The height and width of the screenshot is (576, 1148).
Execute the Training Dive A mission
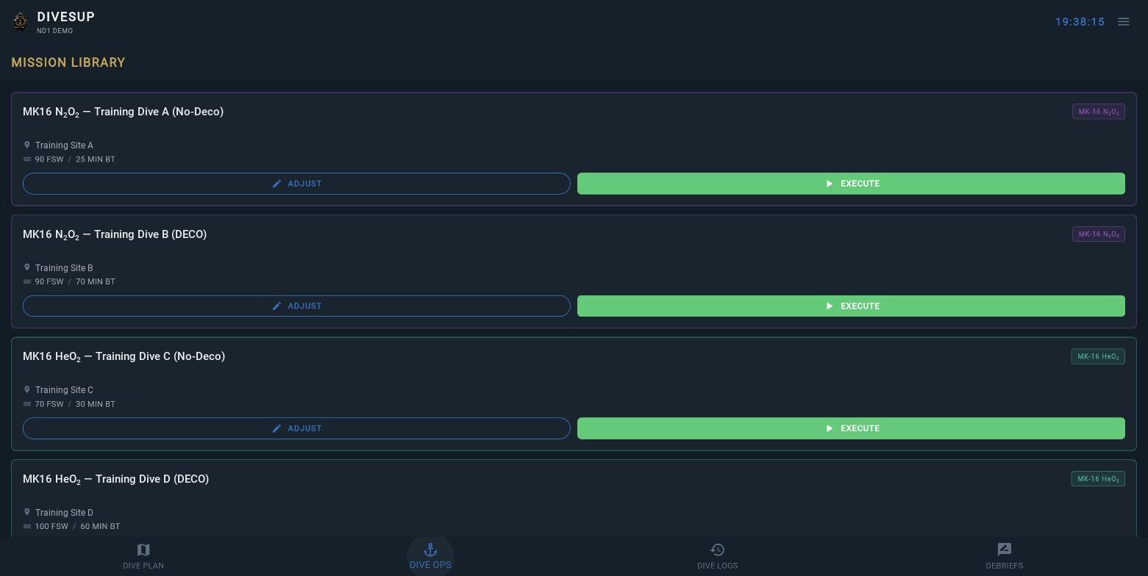(851, 184)
